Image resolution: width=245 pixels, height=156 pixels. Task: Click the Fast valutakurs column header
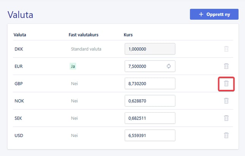click(83, 35)
